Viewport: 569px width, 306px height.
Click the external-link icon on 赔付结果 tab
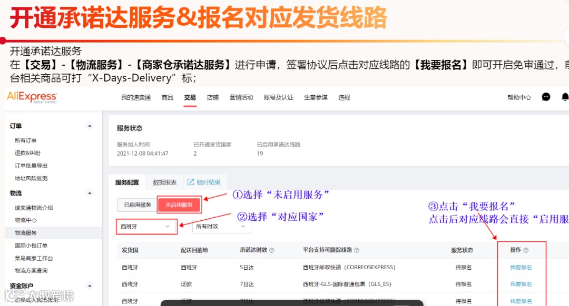191,181
